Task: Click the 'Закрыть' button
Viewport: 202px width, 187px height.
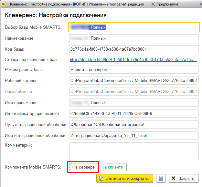Action: click(x=184, y=178)
